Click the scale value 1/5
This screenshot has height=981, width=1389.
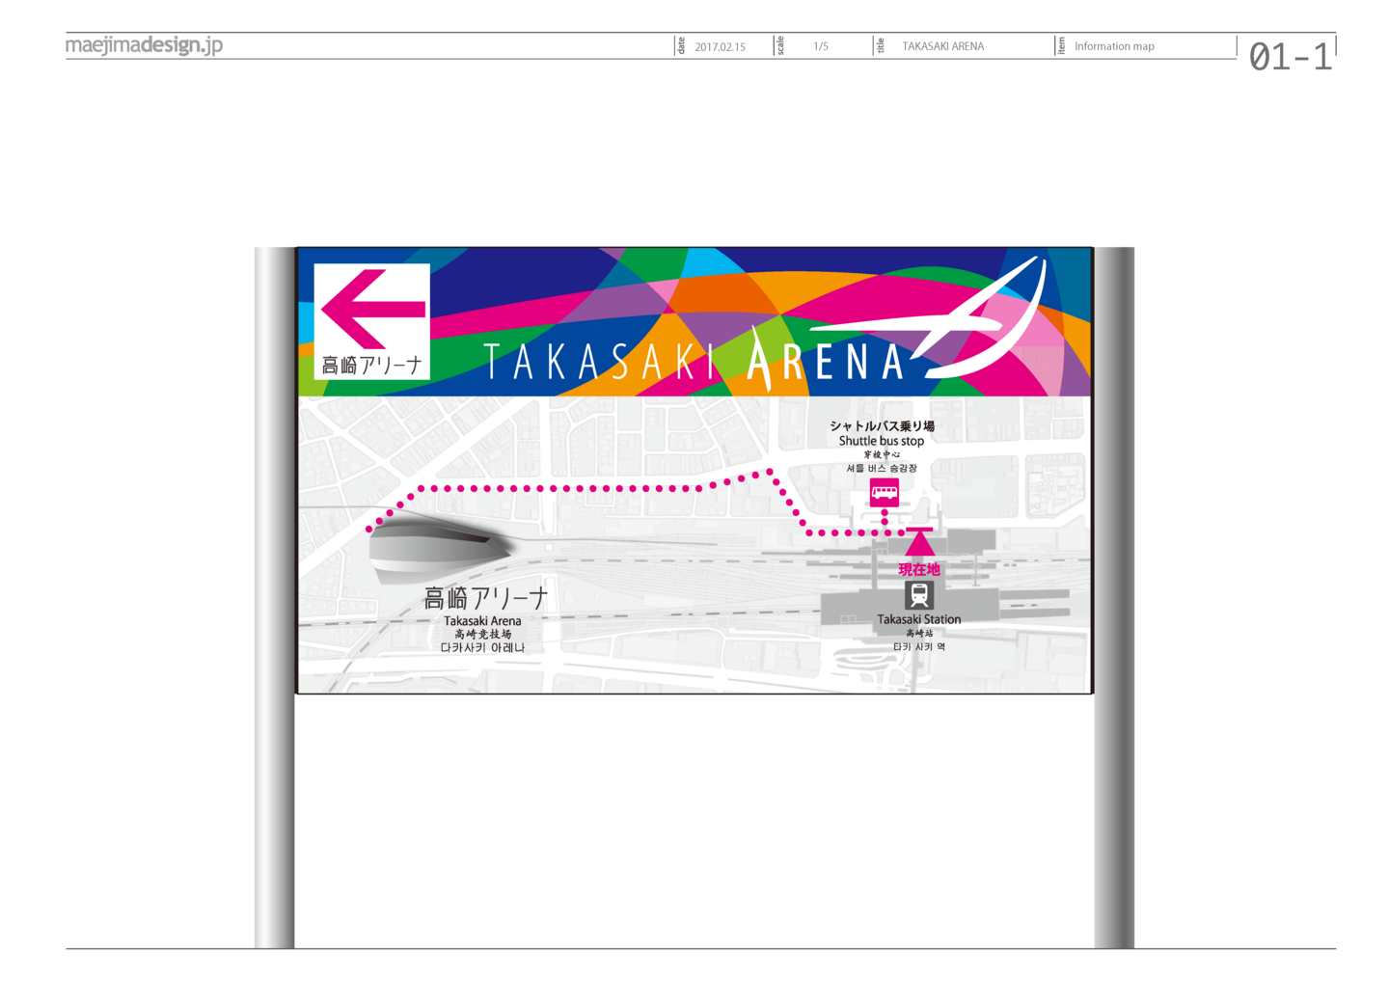821,46
